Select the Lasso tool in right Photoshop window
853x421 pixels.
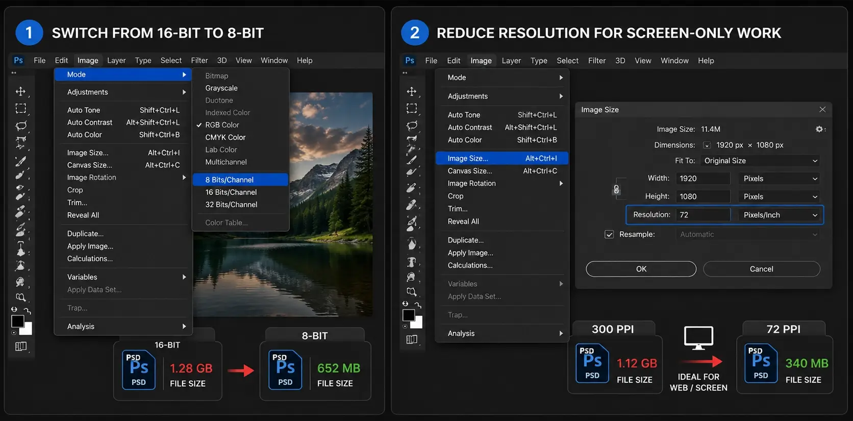412,125
